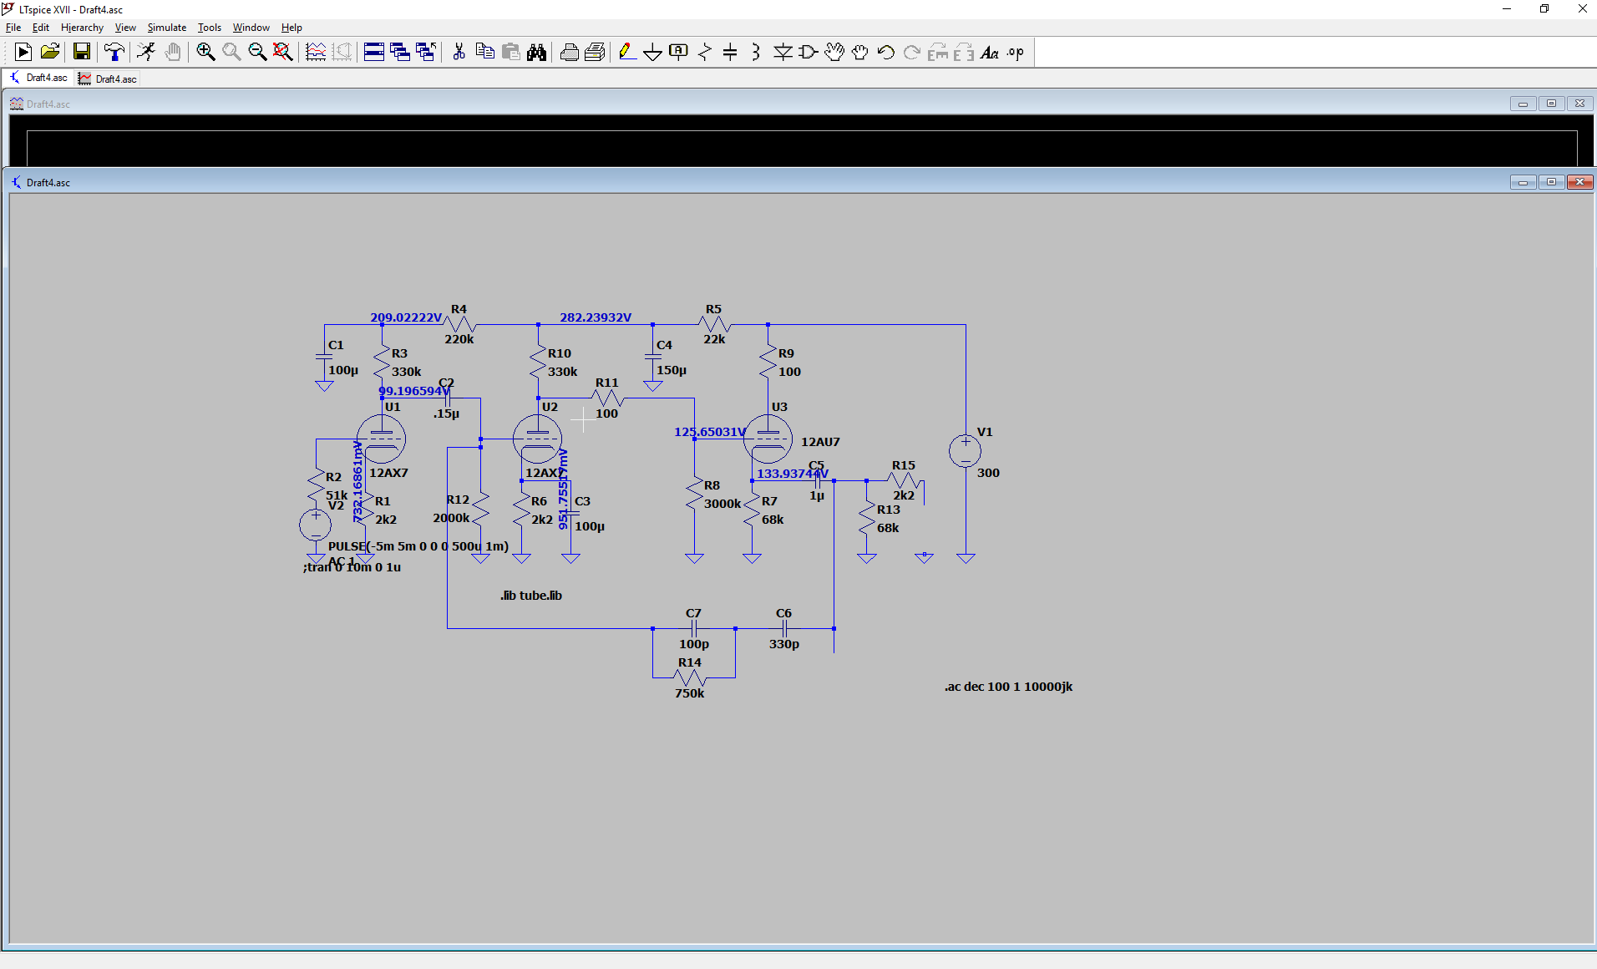
Task: Click the V1 300 voltage source
Action: pos(966,451)
